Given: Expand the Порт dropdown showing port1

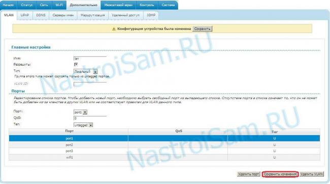Looking at the screenshot, I should [80, 112].
